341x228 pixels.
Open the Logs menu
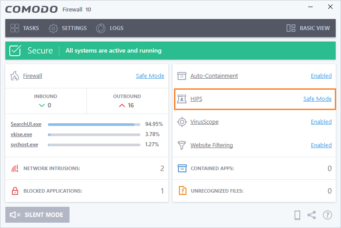110,28
